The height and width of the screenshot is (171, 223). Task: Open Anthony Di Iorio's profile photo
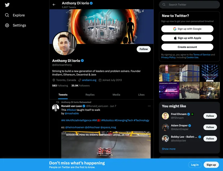tap(65, 43)
